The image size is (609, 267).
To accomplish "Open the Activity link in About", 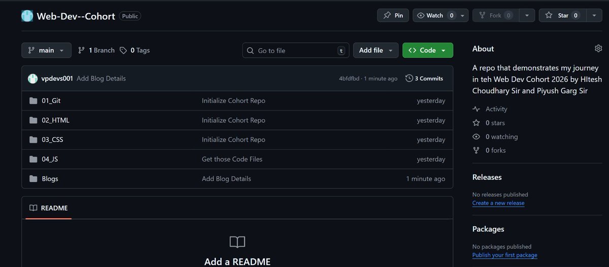I will click(490, 109).
